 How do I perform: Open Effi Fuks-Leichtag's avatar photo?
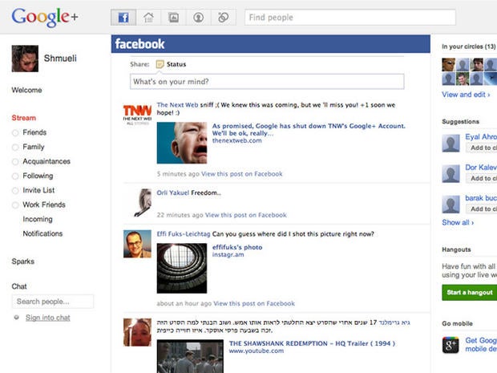tap(137, 244)
